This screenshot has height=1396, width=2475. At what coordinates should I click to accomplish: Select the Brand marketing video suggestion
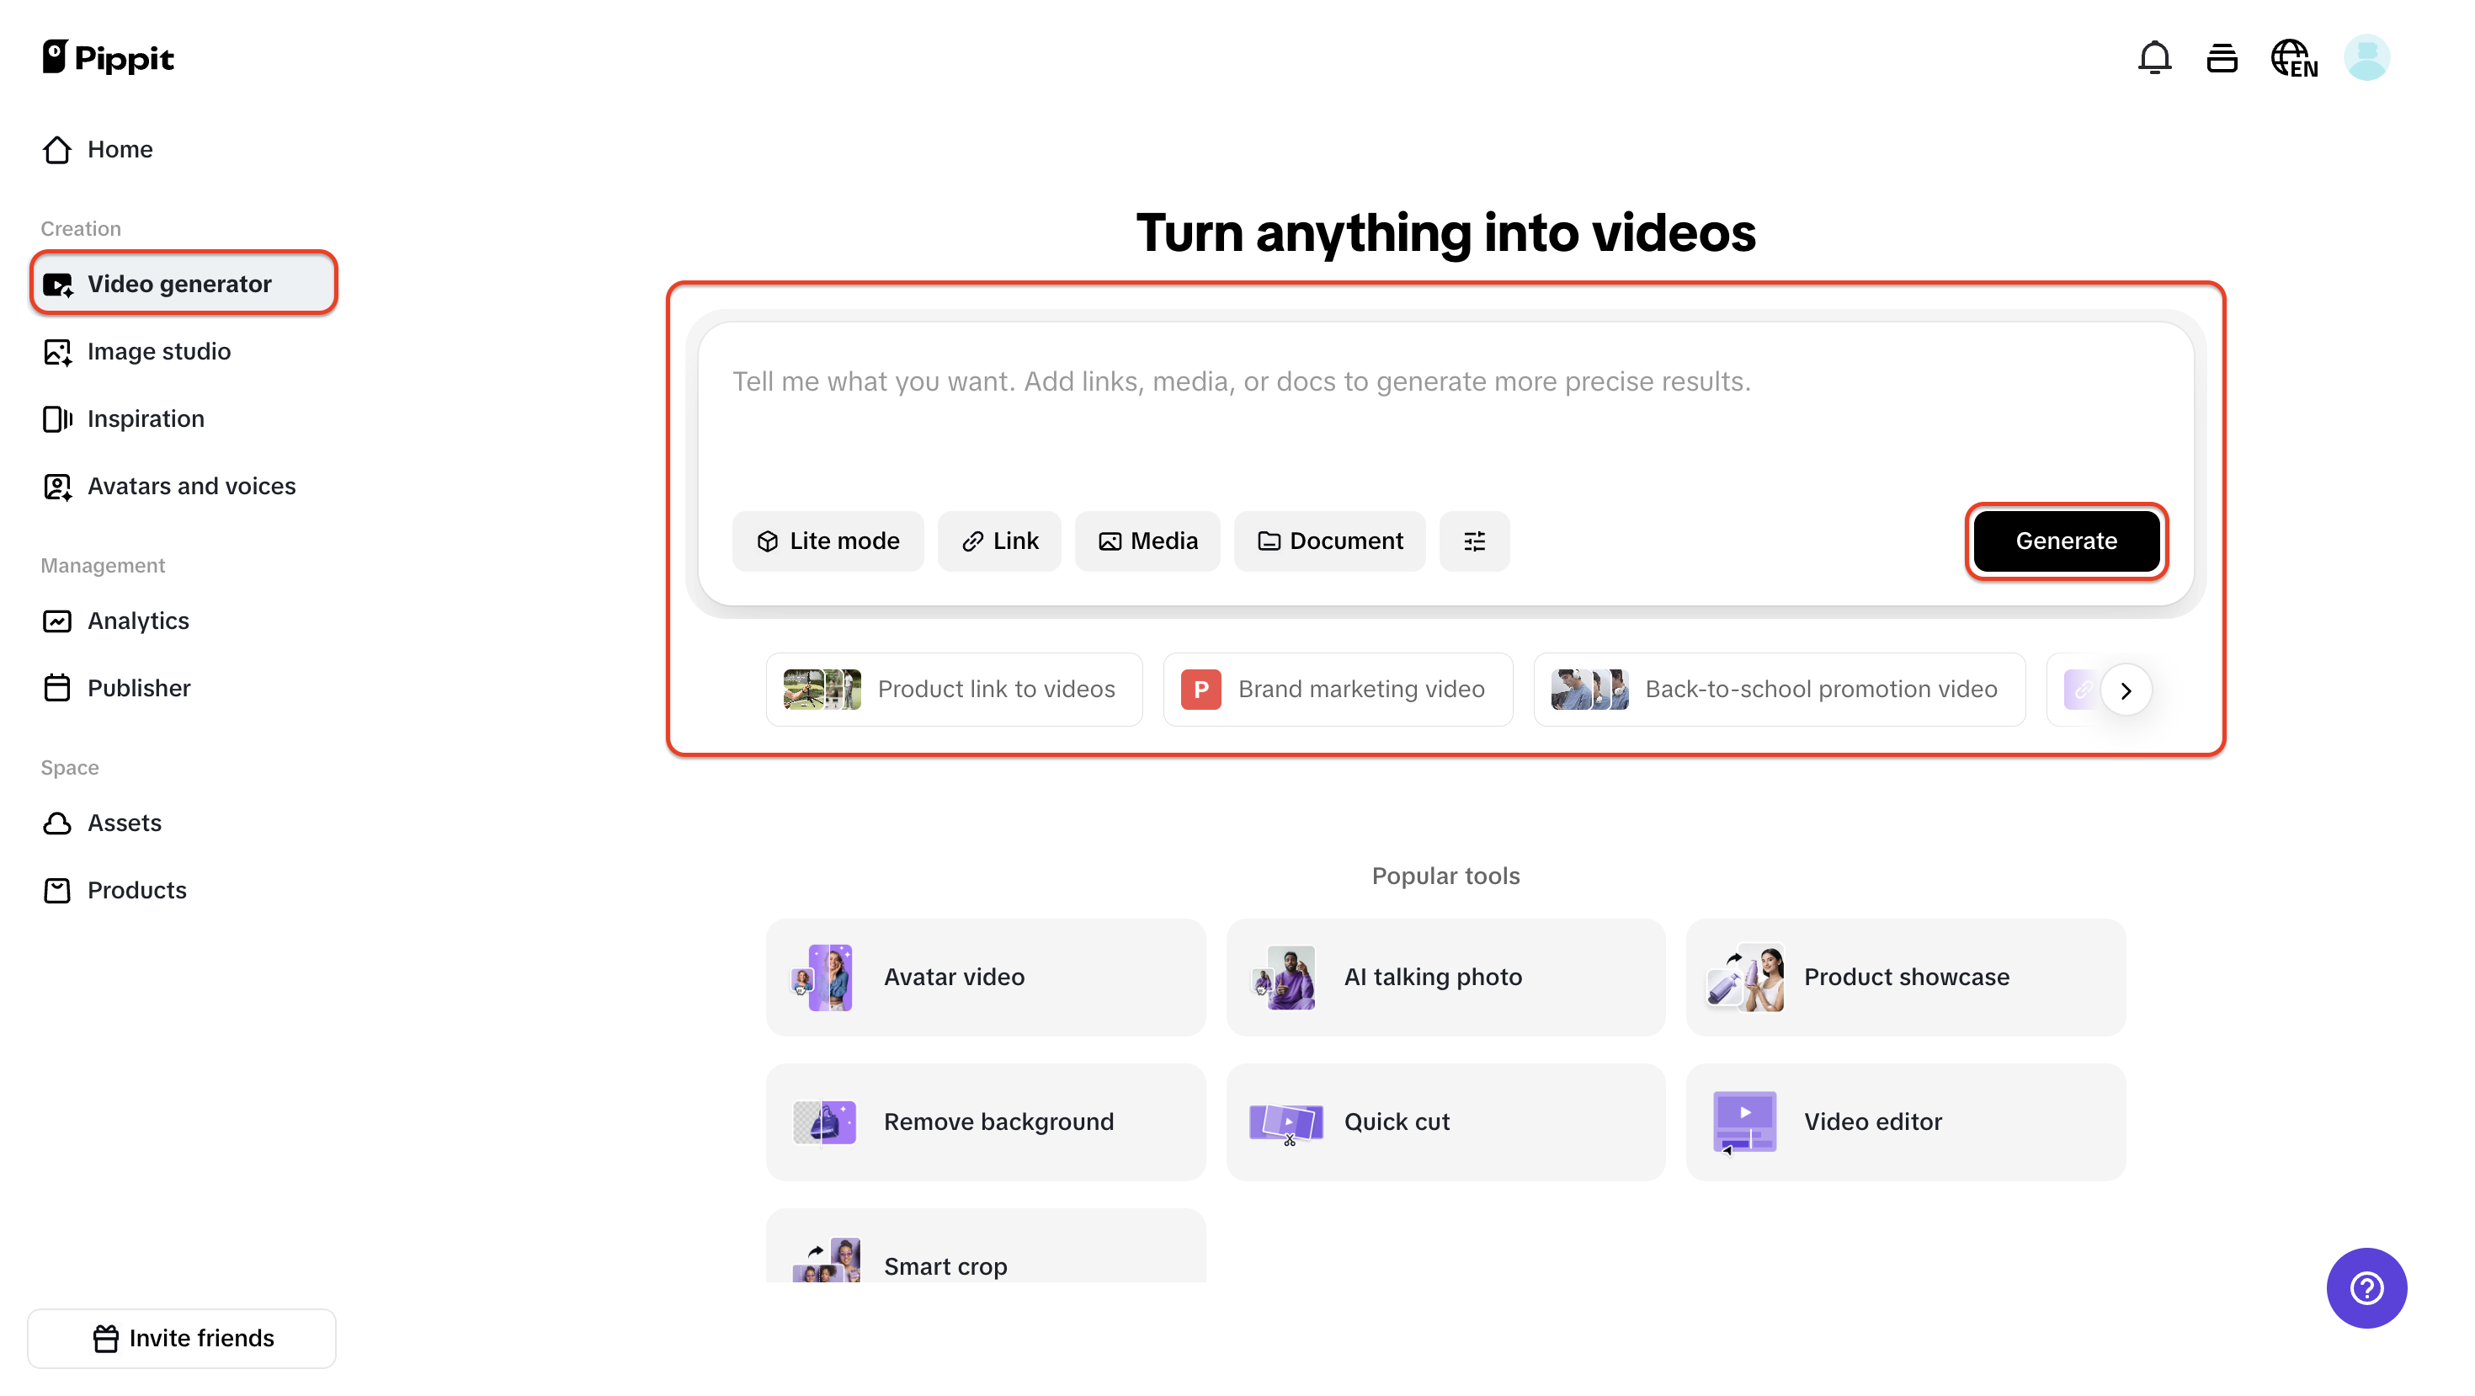point(1338,689)
